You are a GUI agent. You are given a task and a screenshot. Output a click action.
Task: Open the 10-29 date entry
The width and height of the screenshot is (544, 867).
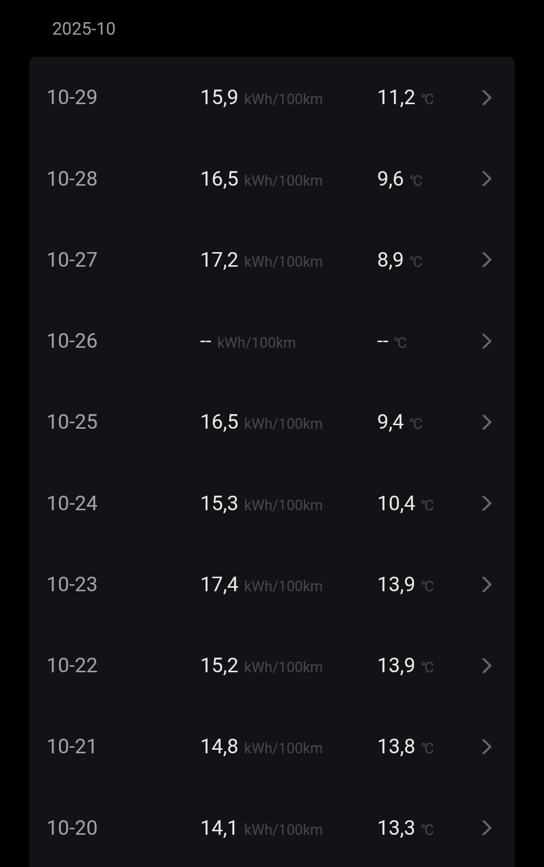72,97
